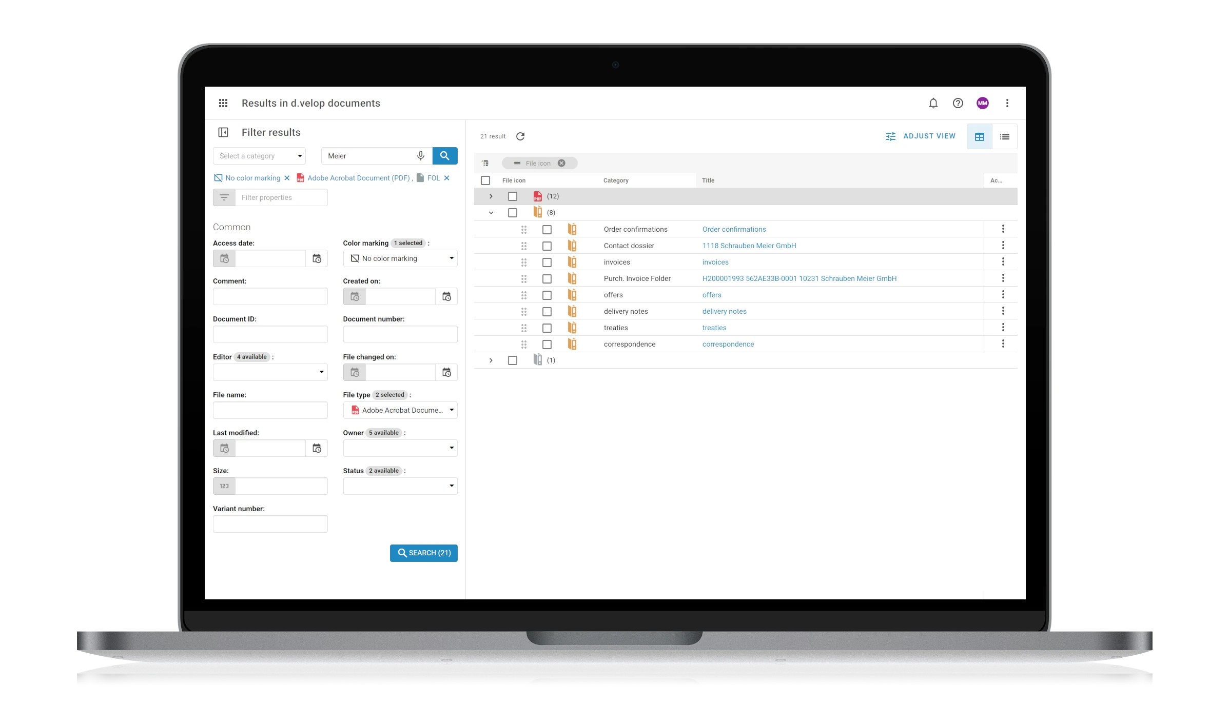Click the 1118 Schrauben Meier GmbH link
This screenshot has height=706, width=1229.
(748, 246)
